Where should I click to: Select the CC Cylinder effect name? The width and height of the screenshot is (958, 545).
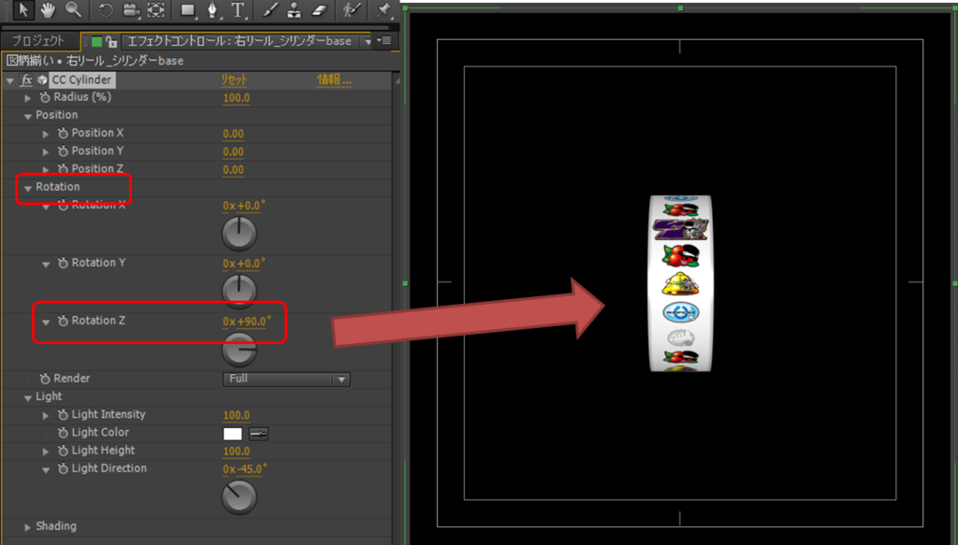point(81,80)
